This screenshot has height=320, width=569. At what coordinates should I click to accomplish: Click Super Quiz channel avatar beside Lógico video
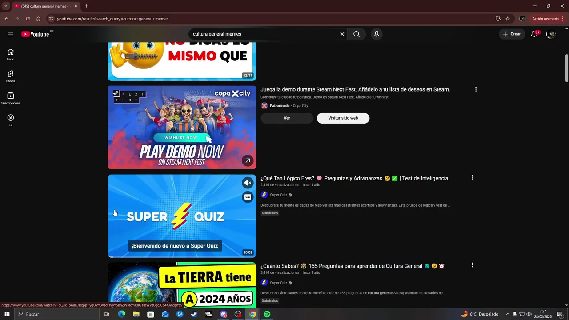tap(264, 195)
